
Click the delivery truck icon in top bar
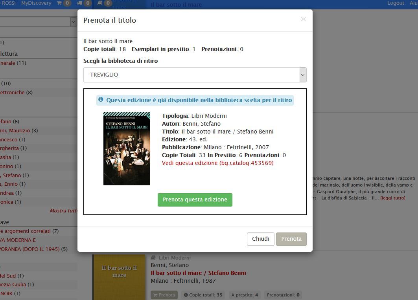click(x=79, y=3)
